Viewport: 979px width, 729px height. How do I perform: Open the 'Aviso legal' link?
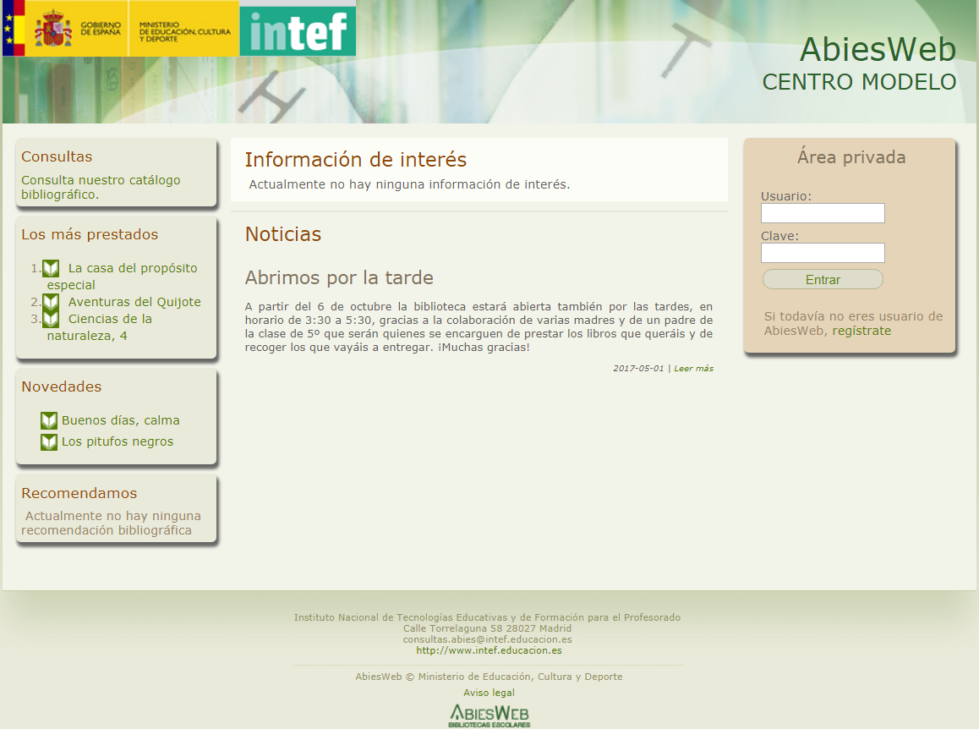tap(489, 692)
